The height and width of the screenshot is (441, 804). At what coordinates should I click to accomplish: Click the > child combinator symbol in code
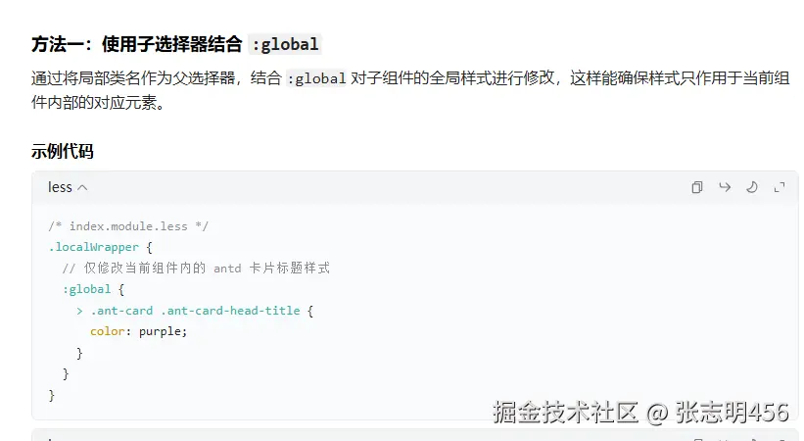(x=79, y=311)
